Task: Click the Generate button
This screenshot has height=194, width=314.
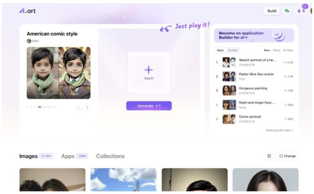Action: pyautogui.click(x=149, y=106)
